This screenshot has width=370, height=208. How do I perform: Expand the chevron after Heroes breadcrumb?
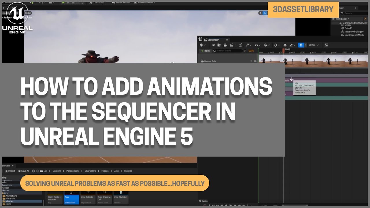111,171
